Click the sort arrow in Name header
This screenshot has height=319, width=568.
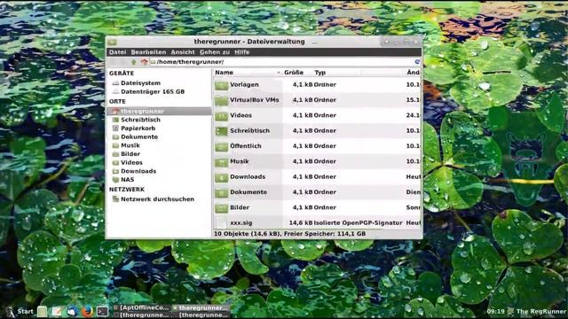tap(278, 73)
